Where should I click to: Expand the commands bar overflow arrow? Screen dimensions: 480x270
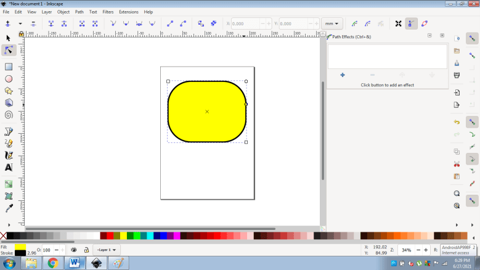click(x=457, y=225)
